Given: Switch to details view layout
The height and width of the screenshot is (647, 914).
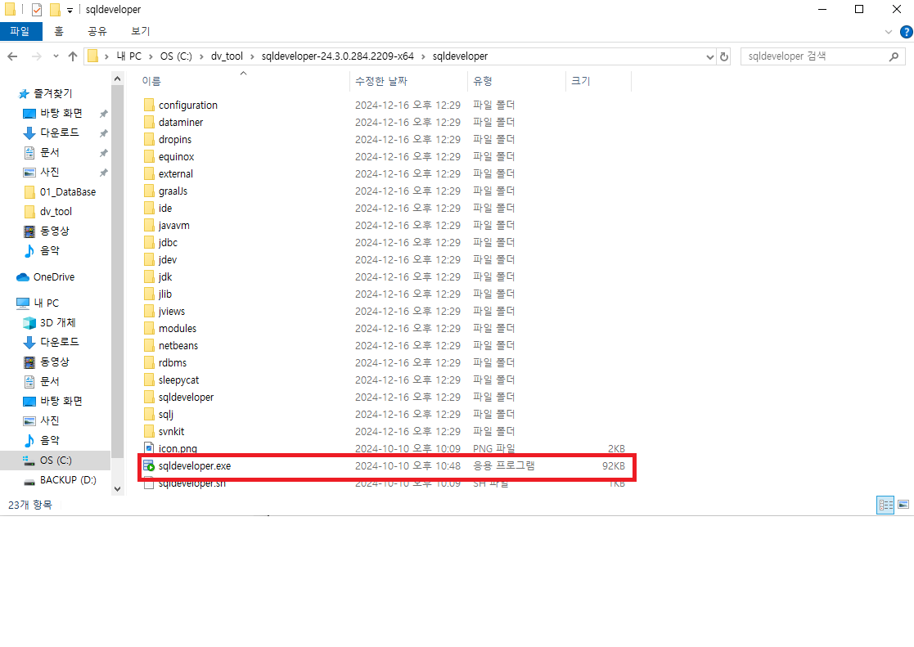Looking at the screenshot, I should 885,505.
